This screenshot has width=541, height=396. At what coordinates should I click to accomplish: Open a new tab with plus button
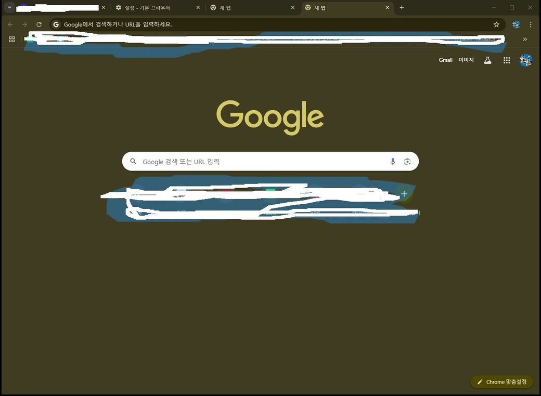(x=402, y=8)
